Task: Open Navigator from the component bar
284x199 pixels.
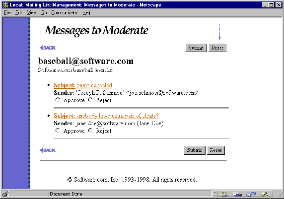Action: pos(224,194)
